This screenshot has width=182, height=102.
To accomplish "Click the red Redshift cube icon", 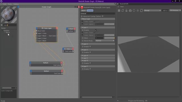I will tap(82, 8).
